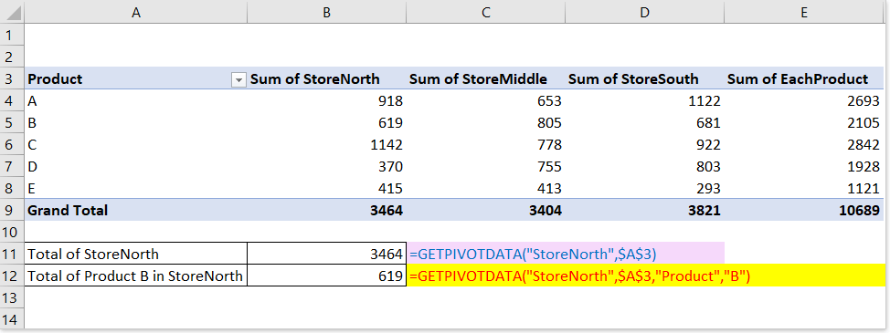Select the grand total 10689 cell

(804, 210)
